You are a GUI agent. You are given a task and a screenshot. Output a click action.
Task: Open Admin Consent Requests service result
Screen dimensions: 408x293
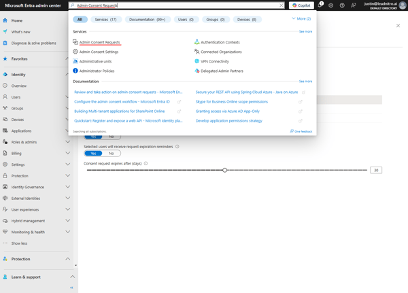point(99,42)
